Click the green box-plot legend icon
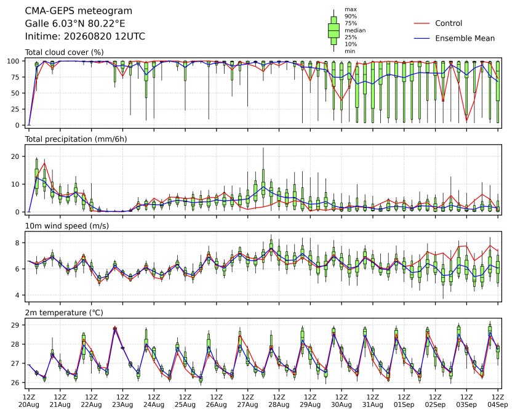This screenshot has height=415, width=515. point(333,30)
